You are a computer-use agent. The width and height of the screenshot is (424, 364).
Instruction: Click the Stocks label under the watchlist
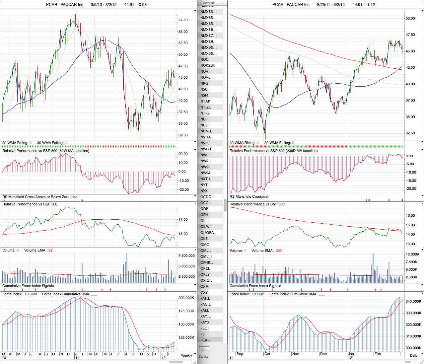pos(204,357)
